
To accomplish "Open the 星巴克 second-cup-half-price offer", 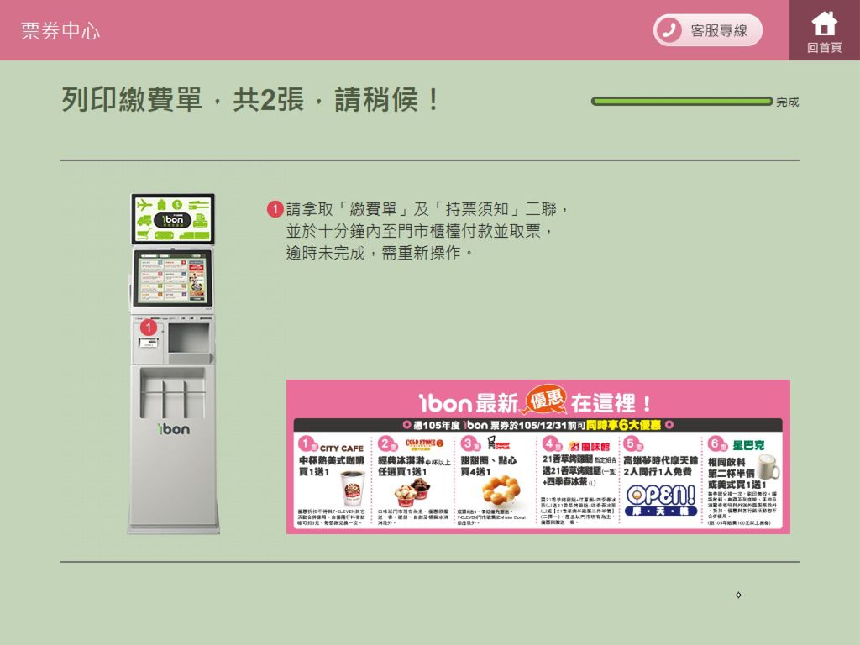I will click(x=743, y=480).
